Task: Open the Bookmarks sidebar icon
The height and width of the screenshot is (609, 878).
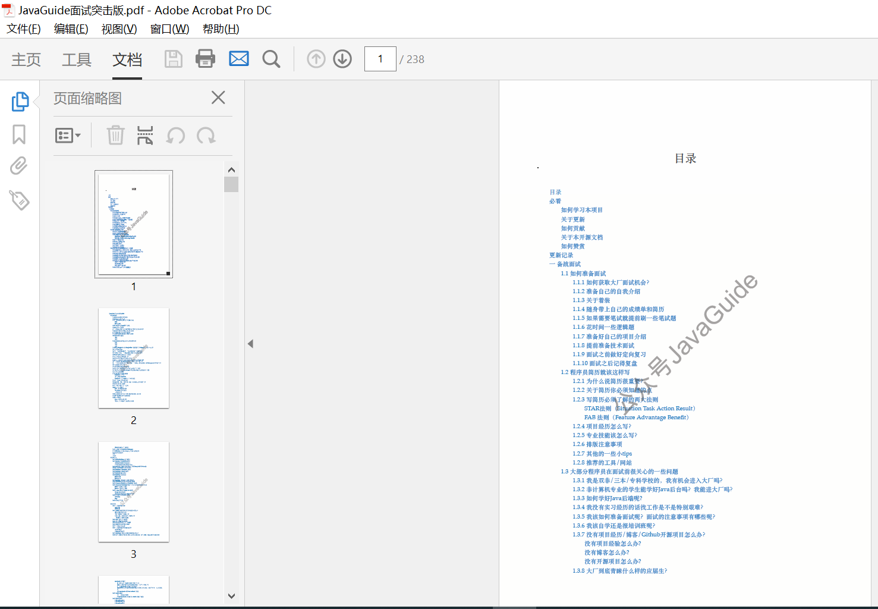Action: click(19, 134)
